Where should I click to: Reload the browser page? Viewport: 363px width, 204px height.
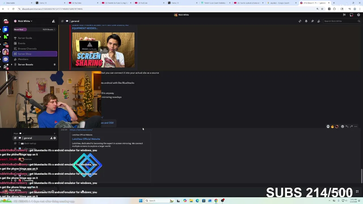click(13, 9)
